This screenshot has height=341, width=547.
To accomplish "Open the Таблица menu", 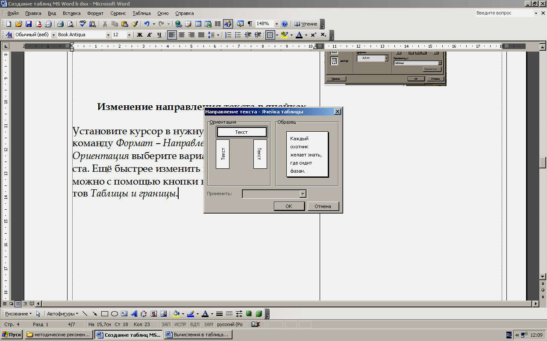I will coord(141,13).
